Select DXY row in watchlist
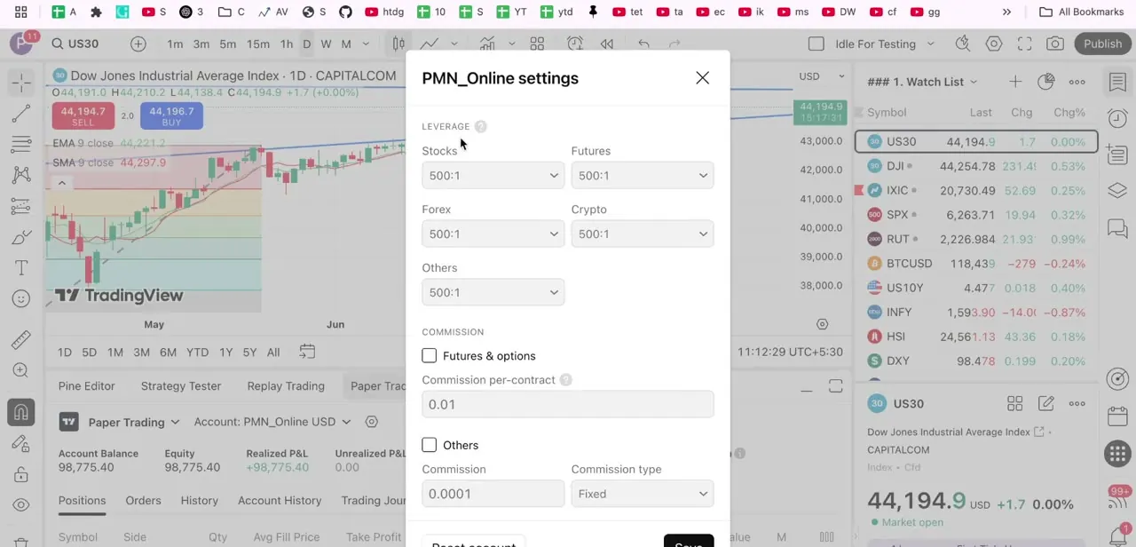 (976, 361)
